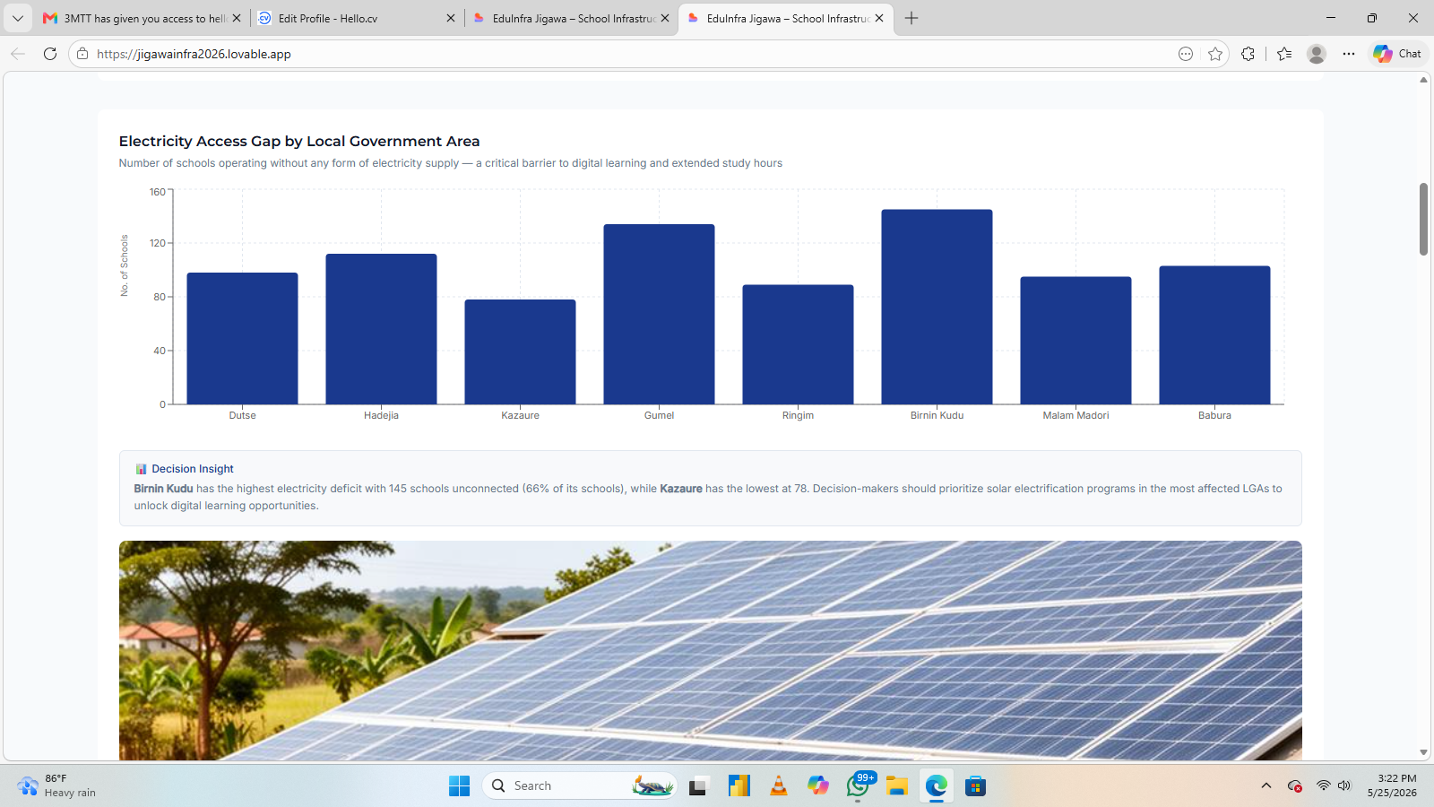Close the active EduInfra Jigawa tab
The image size is (1434, 807).
tap(879, 18)
